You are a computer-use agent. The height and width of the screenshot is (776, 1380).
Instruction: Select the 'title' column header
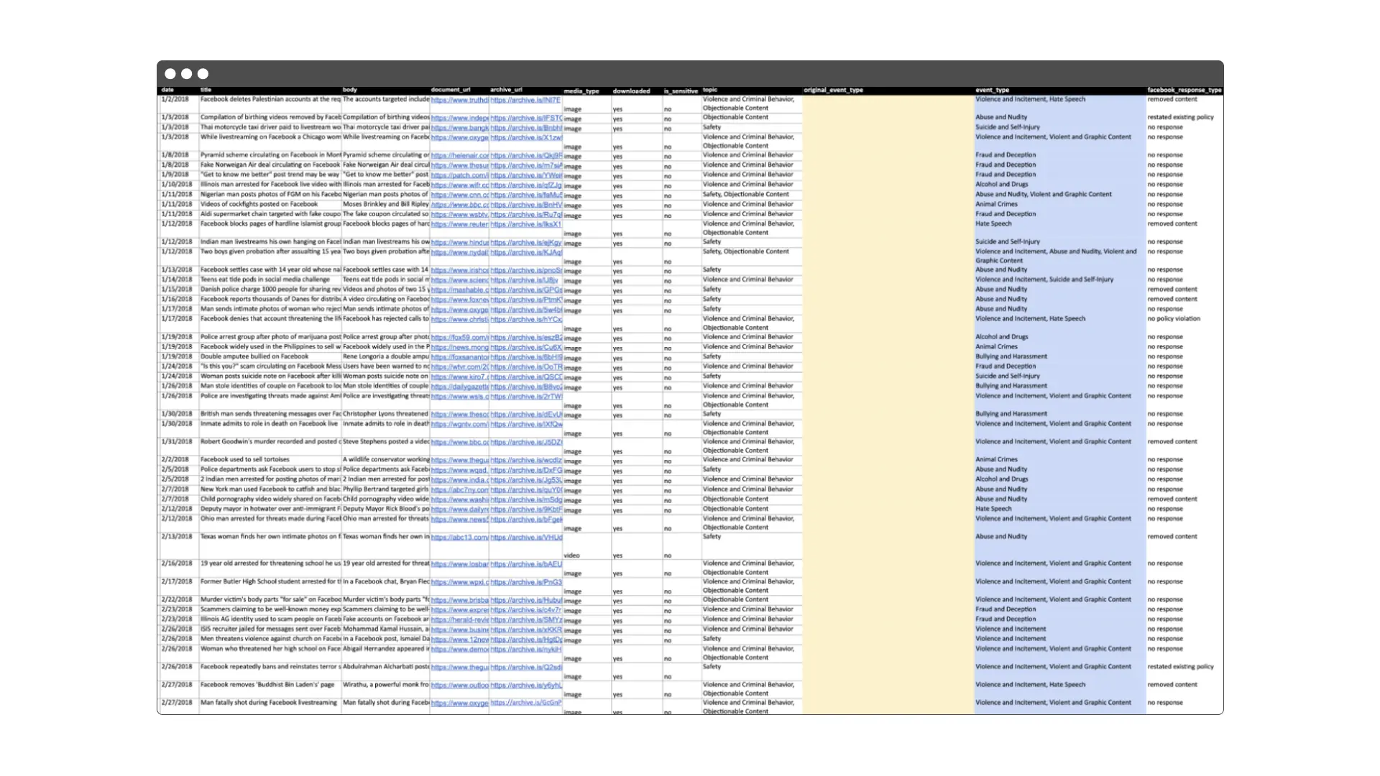click(206, 90)
